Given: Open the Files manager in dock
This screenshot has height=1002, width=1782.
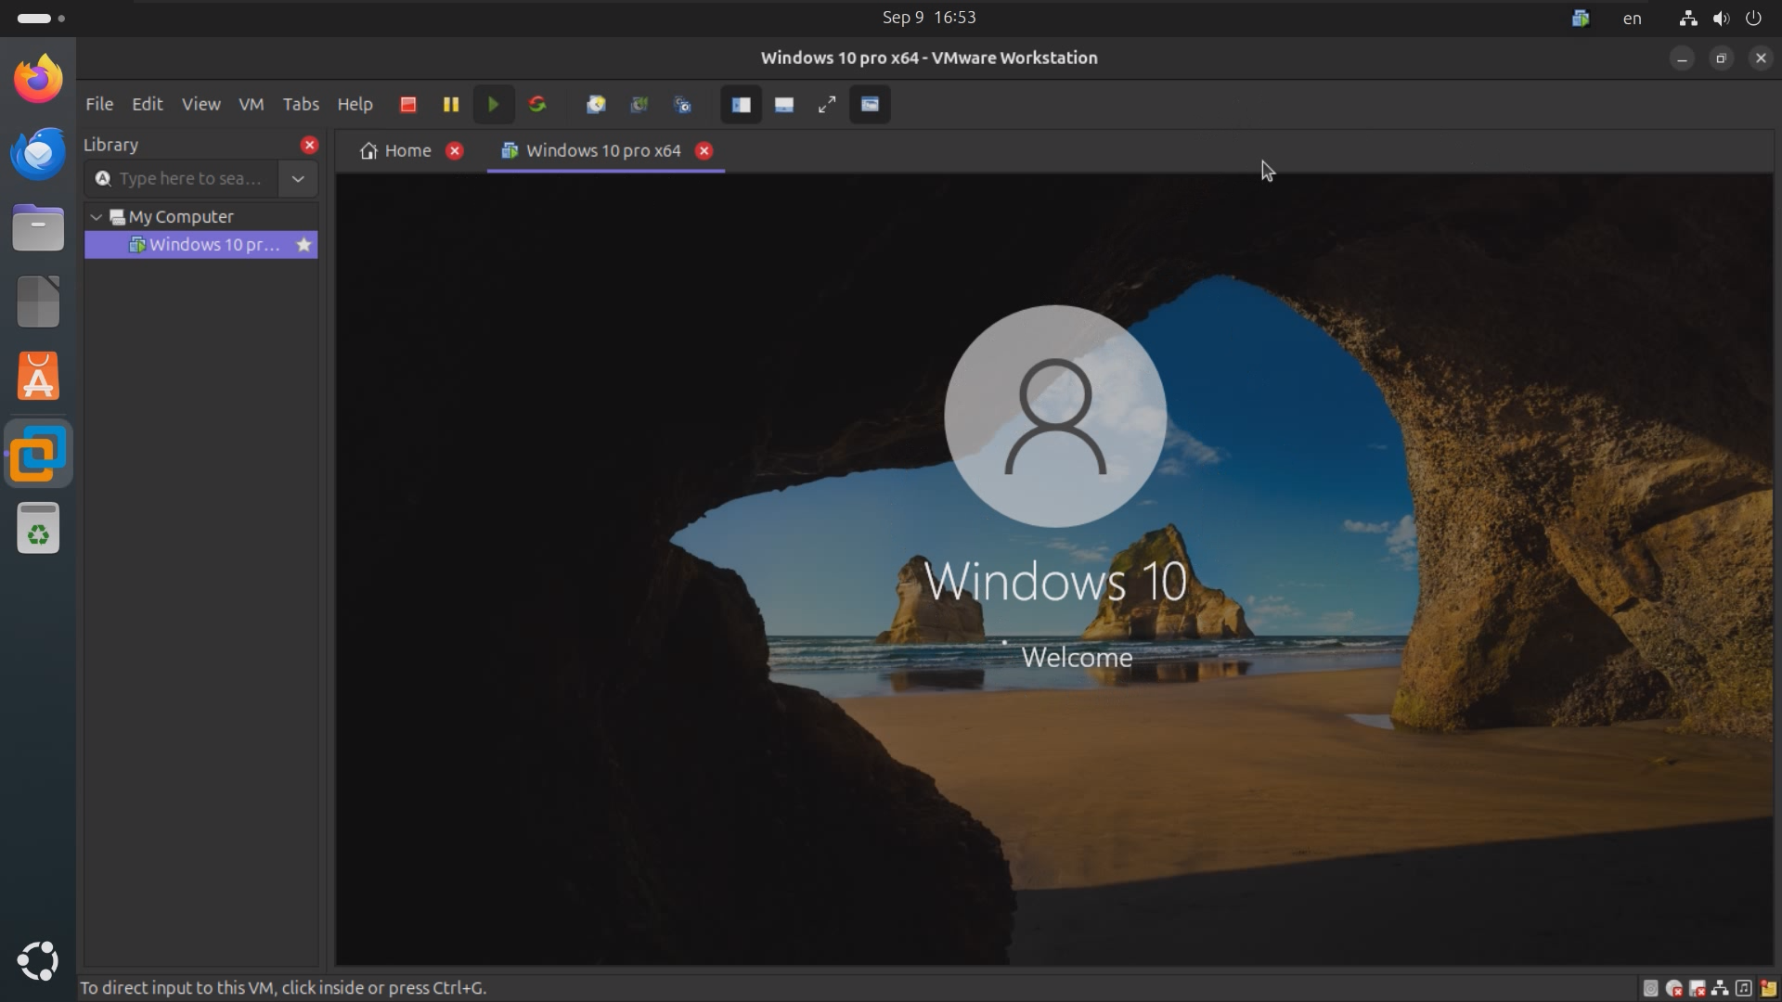Looking at the screenshot, I should [38, 228].
